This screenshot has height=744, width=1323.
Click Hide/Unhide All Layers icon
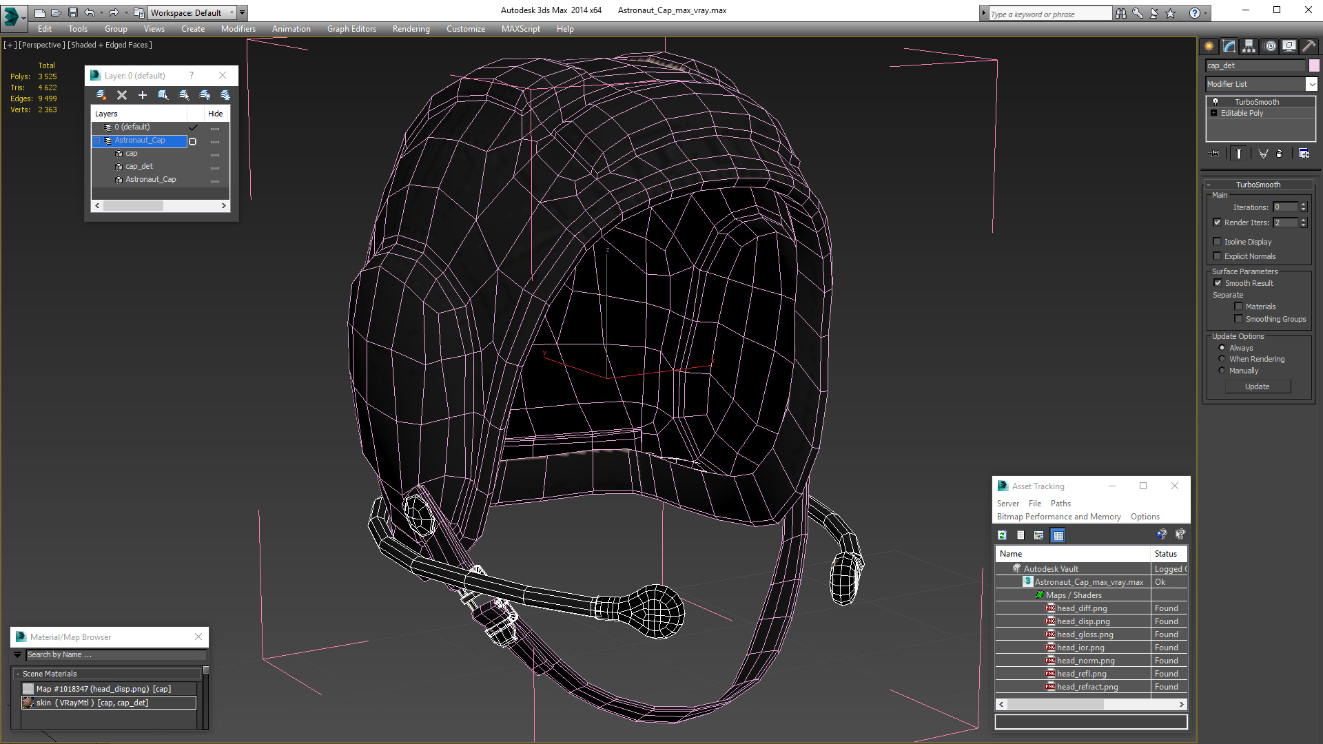[x=205, y=95]
